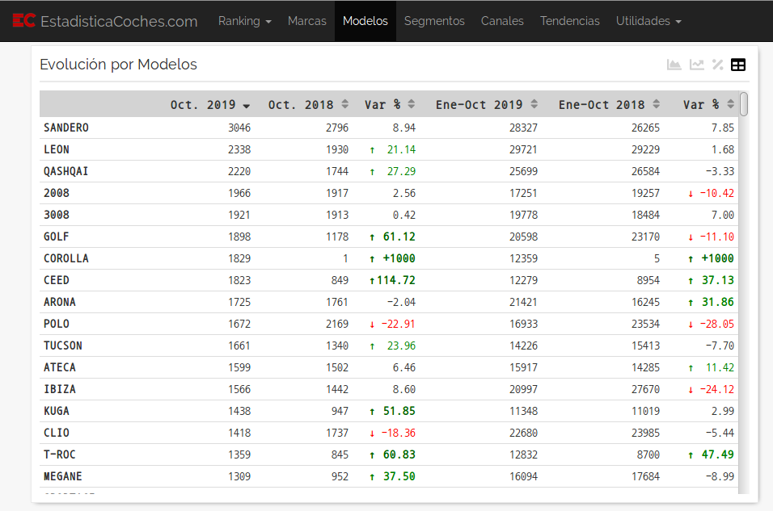Select the KUGA row name
Viewport: 773px width, 511px height.
[x=57, y=411]
